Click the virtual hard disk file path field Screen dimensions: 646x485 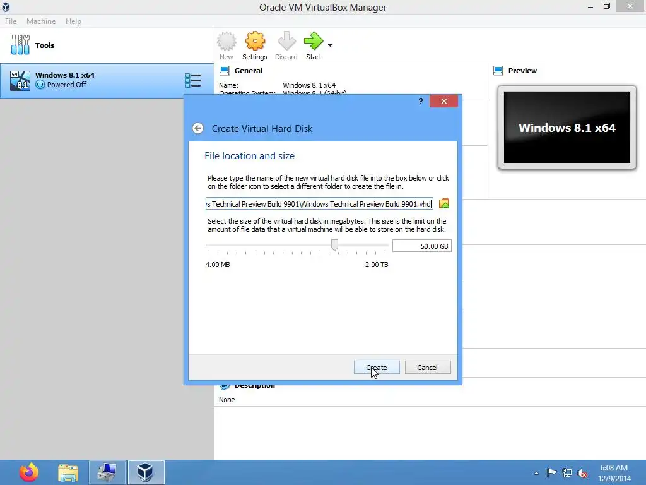pyautogui.click(x=319, y=204)
